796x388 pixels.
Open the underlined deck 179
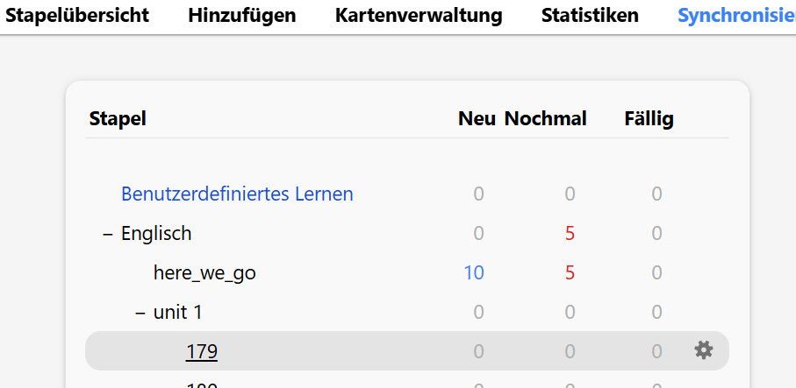pos(202,351)
